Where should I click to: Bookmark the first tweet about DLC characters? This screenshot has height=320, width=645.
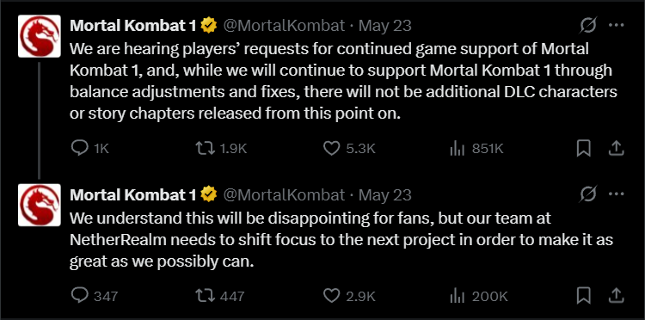point(583,148)
